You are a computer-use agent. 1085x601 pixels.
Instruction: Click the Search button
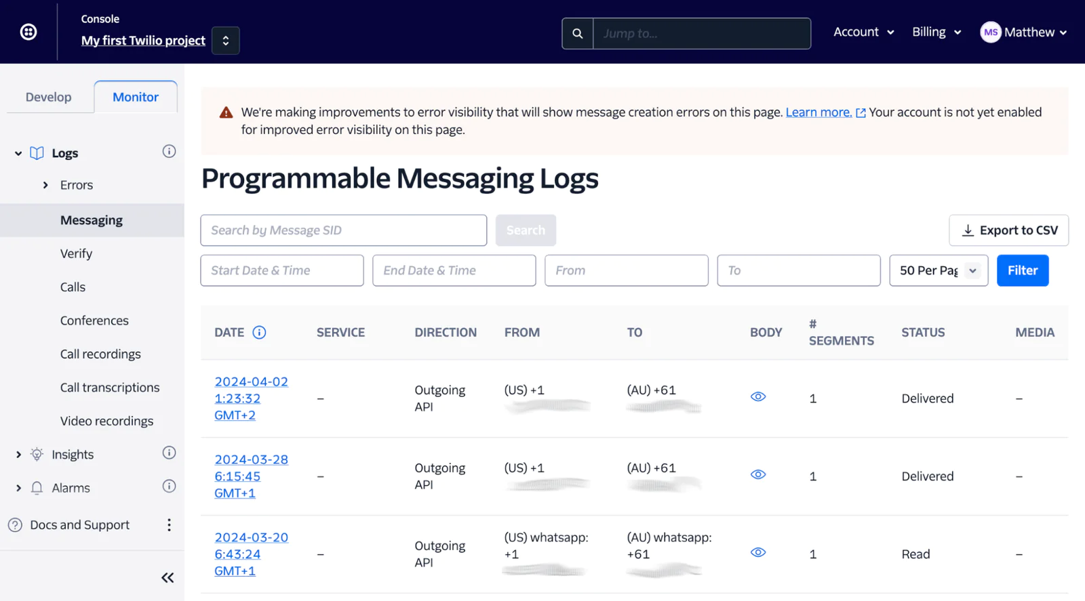click(526, 230)
